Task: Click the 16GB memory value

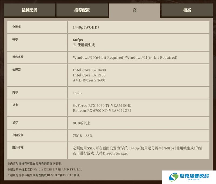Action: coord(77,93)
